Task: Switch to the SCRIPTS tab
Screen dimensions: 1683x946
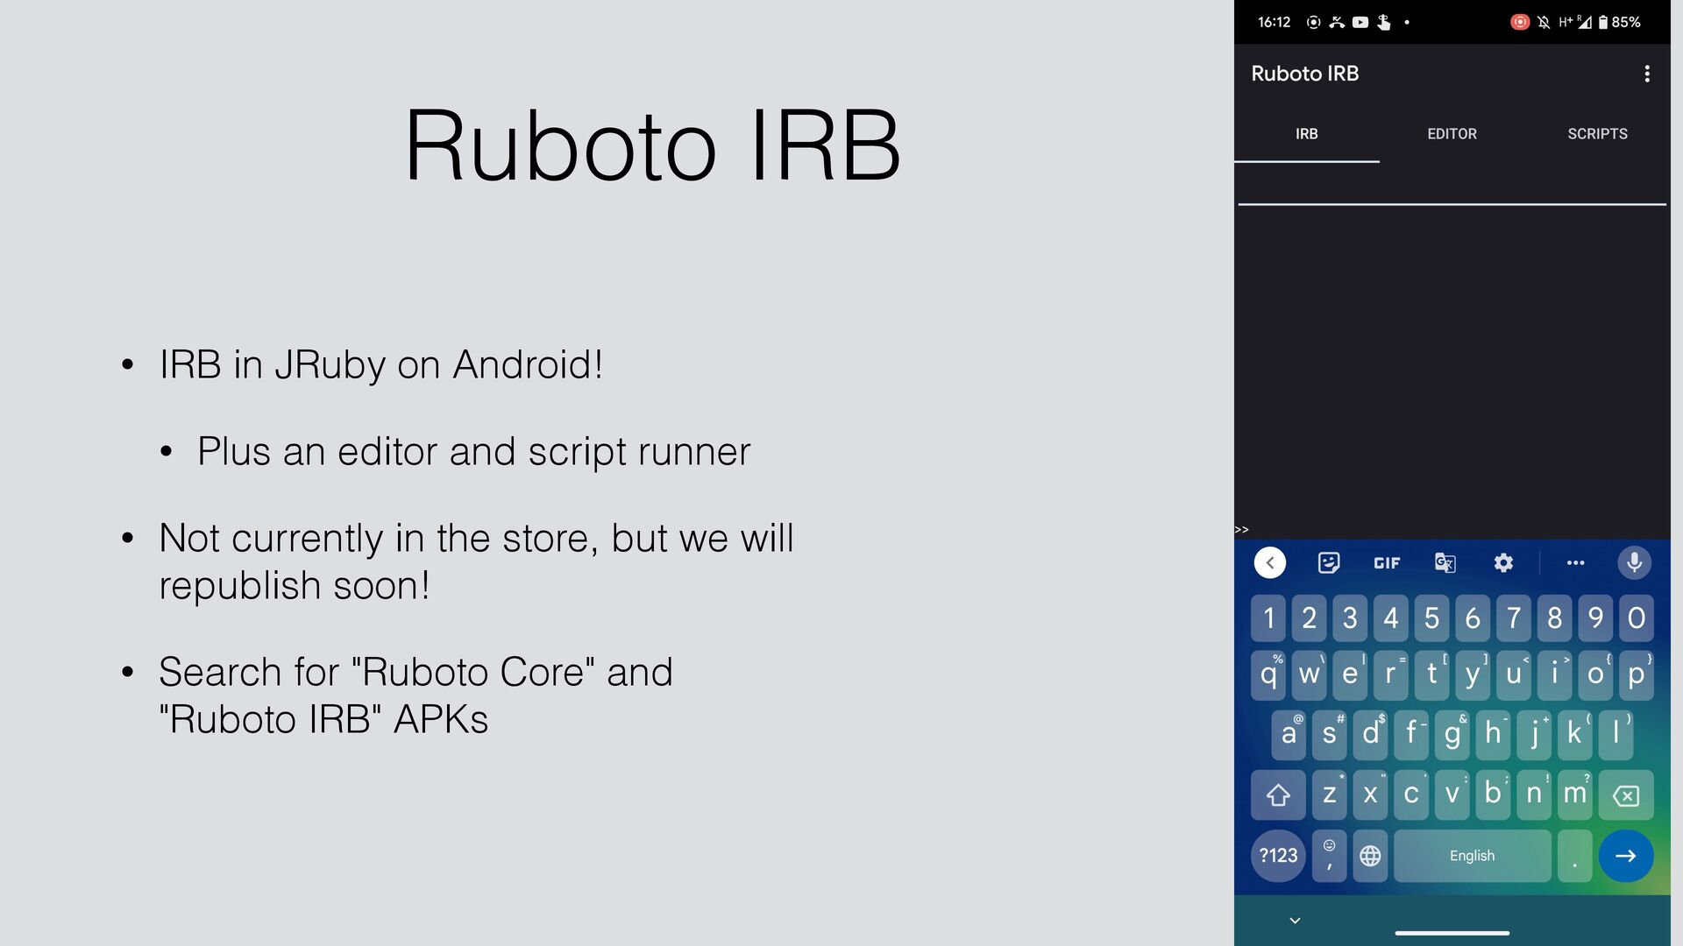Action: [x=1597, y=134]
